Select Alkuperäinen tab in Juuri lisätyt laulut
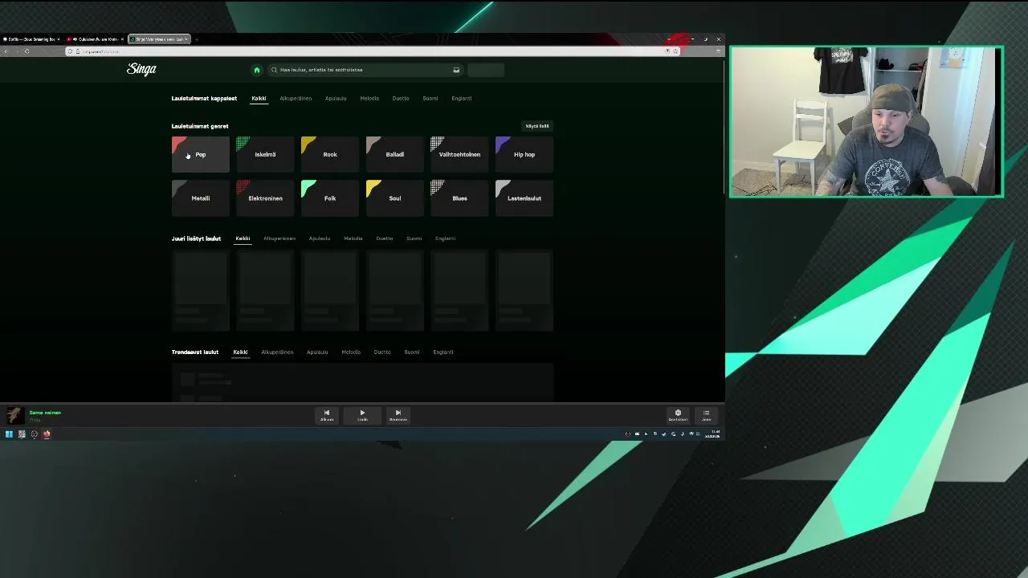The image size is (1028, 578). tap(279, 238)
